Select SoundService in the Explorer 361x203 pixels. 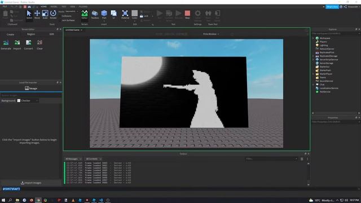point(326,81)
